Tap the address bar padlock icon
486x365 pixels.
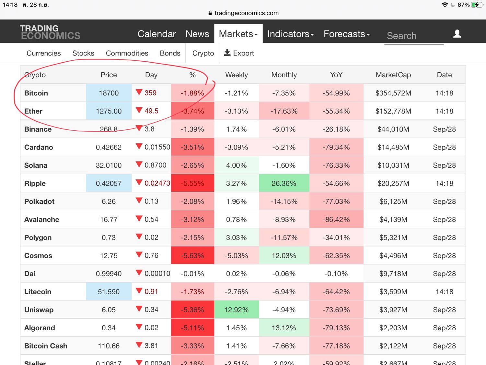pos(210,13)
